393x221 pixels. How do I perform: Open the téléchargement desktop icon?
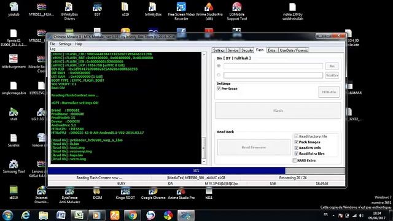pyautogui.click(x=14, y=61)
